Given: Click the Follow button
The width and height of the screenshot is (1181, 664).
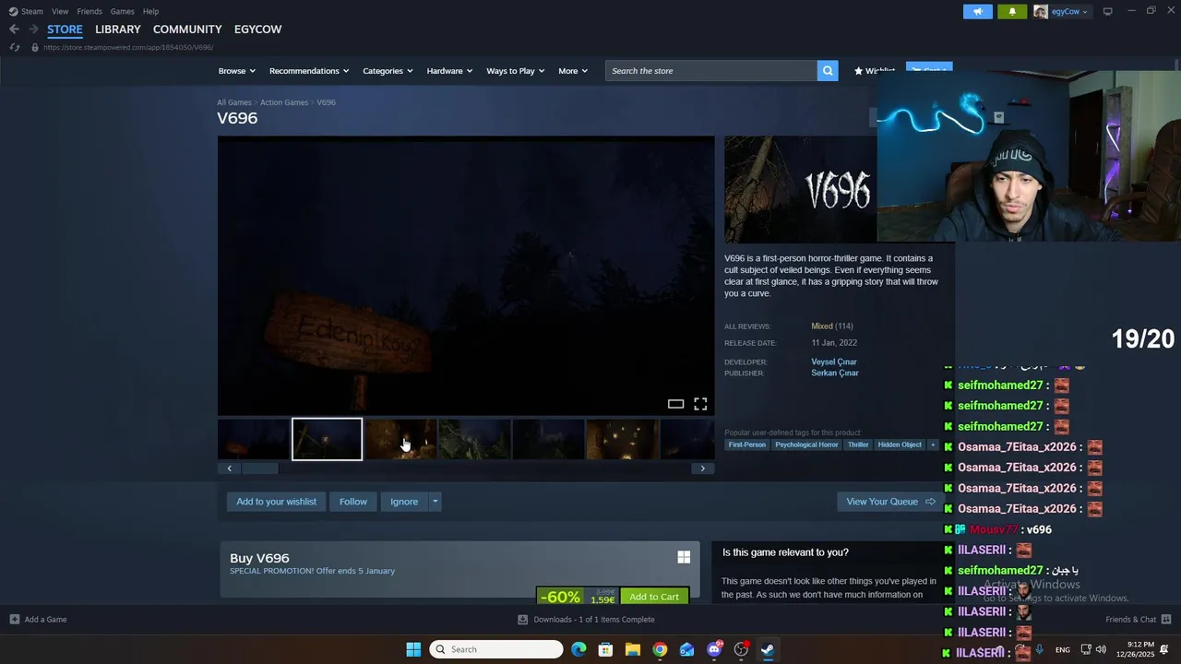Looking at the screenshot, I should pyautogui.click(x=353, y=502).
